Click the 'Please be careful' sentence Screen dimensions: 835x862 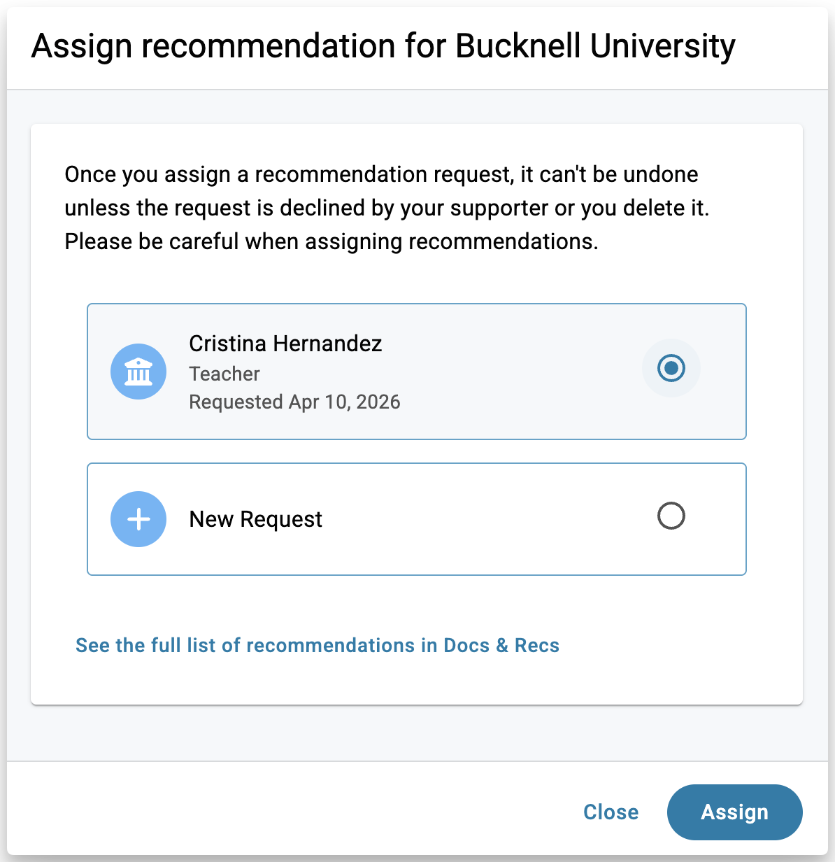point(331,241)
